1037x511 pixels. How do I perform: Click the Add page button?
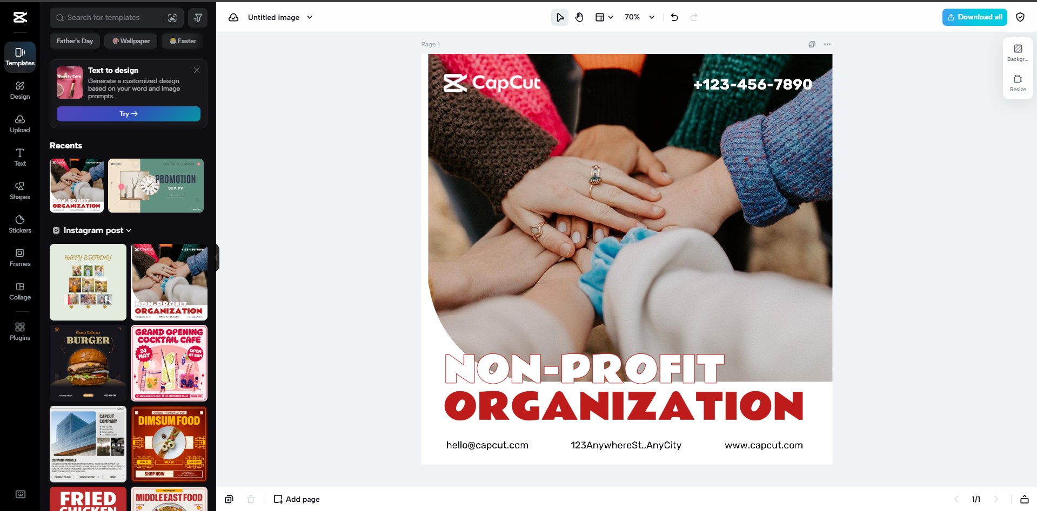click(x=297, y=499)
